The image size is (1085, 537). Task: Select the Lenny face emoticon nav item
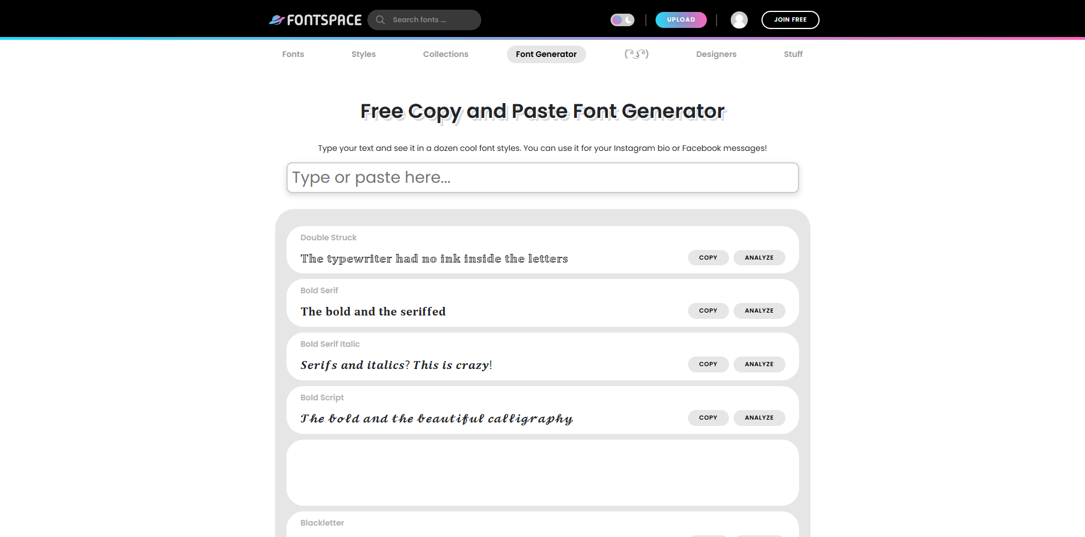tap(636, 54)
